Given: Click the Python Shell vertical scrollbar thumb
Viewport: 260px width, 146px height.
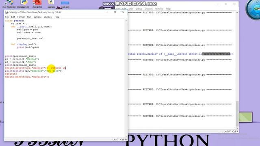Looking at the screenshot, I should pos(237,114).
